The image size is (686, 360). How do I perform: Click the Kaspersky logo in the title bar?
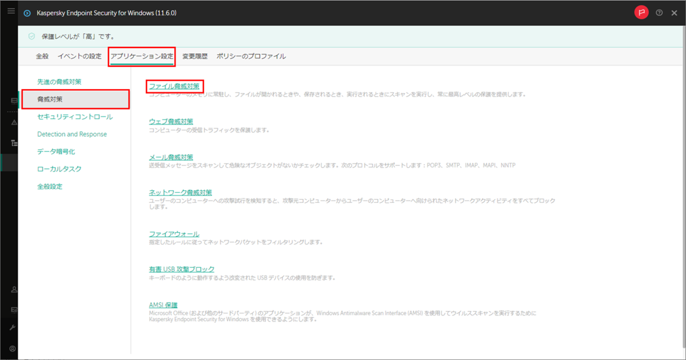point(26,13)
